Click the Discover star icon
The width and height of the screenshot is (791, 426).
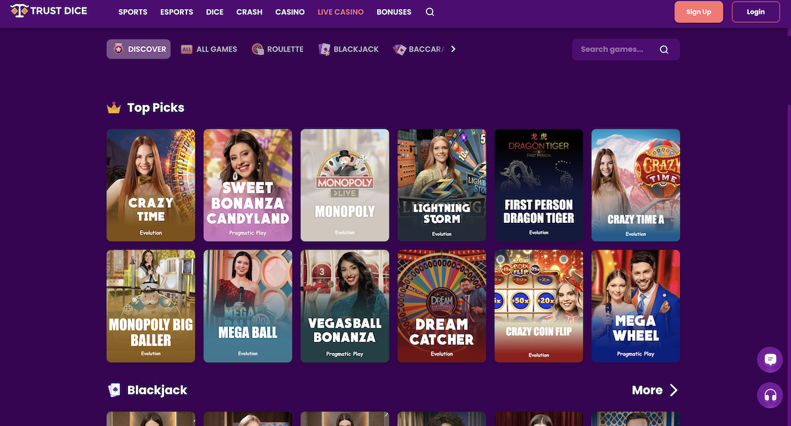[x=118, y=49]
